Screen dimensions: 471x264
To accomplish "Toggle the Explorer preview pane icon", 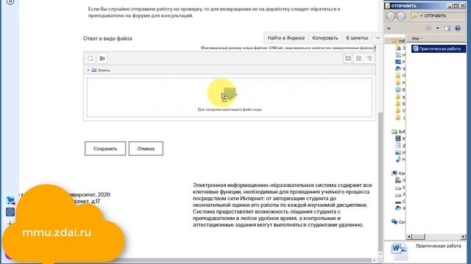I will 447,28.
